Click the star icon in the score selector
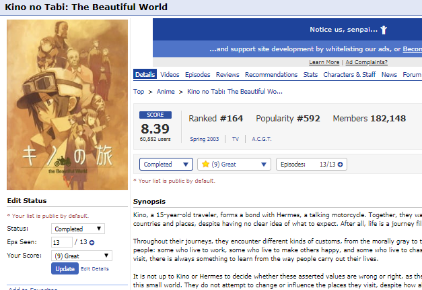Screen dimensions: 422x290 pos(205,164)
